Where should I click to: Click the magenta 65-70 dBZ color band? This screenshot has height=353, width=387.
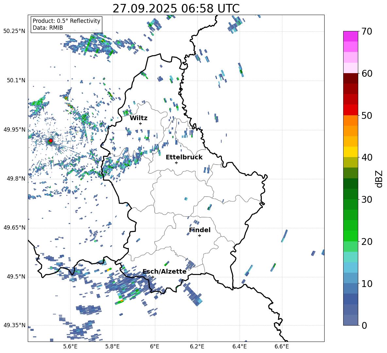tap(351, 41)
